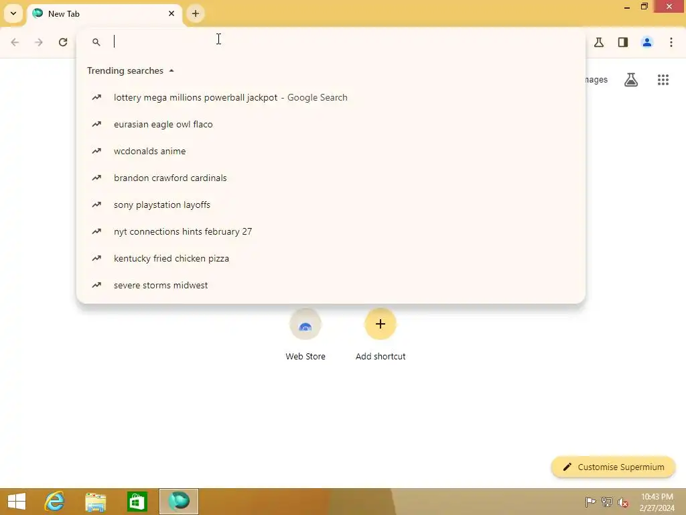Open the Images link

pyautogui.click(x=596, y=80)
